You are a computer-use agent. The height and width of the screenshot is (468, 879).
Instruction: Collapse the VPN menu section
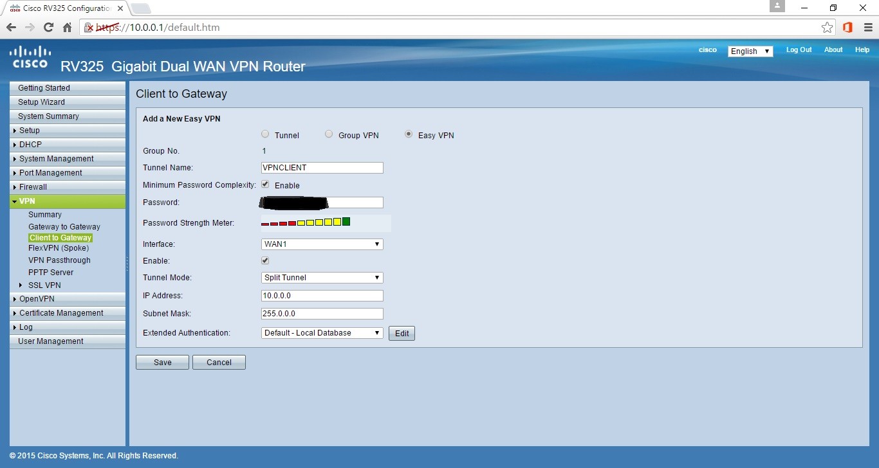point(68,201)
